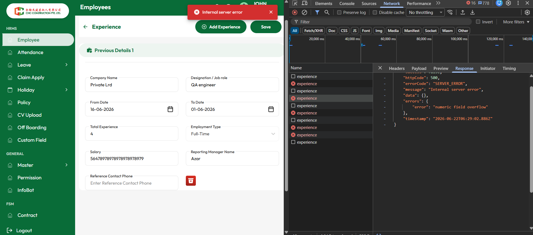Select the Wasm request type filter
The image size is (533, 235).
pos(447,31)
